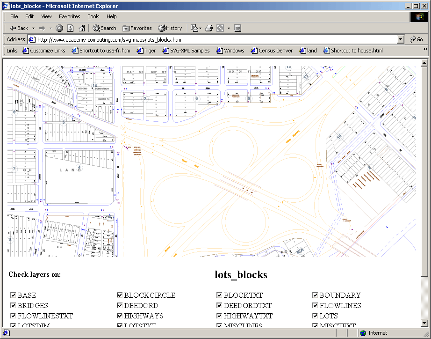Uncheck the HIGHWAYS layer checkbox

click(x=120, y=316)
